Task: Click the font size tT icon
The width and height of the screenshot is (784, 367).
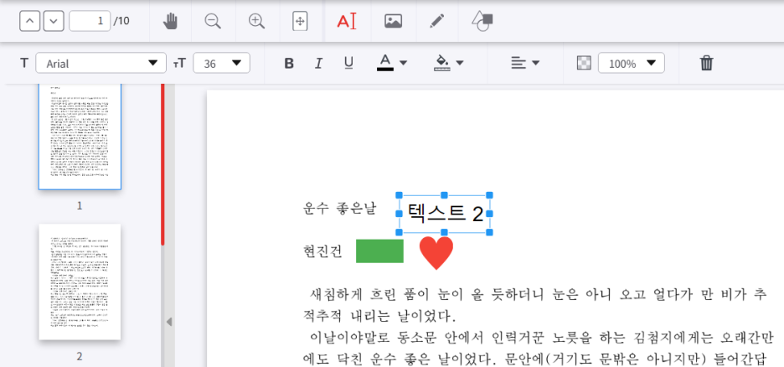Action: 179,63
